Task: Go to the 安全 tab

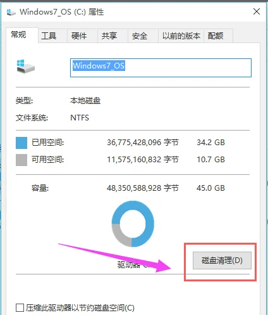Action: pyautogui.click(x=143, y=35)
